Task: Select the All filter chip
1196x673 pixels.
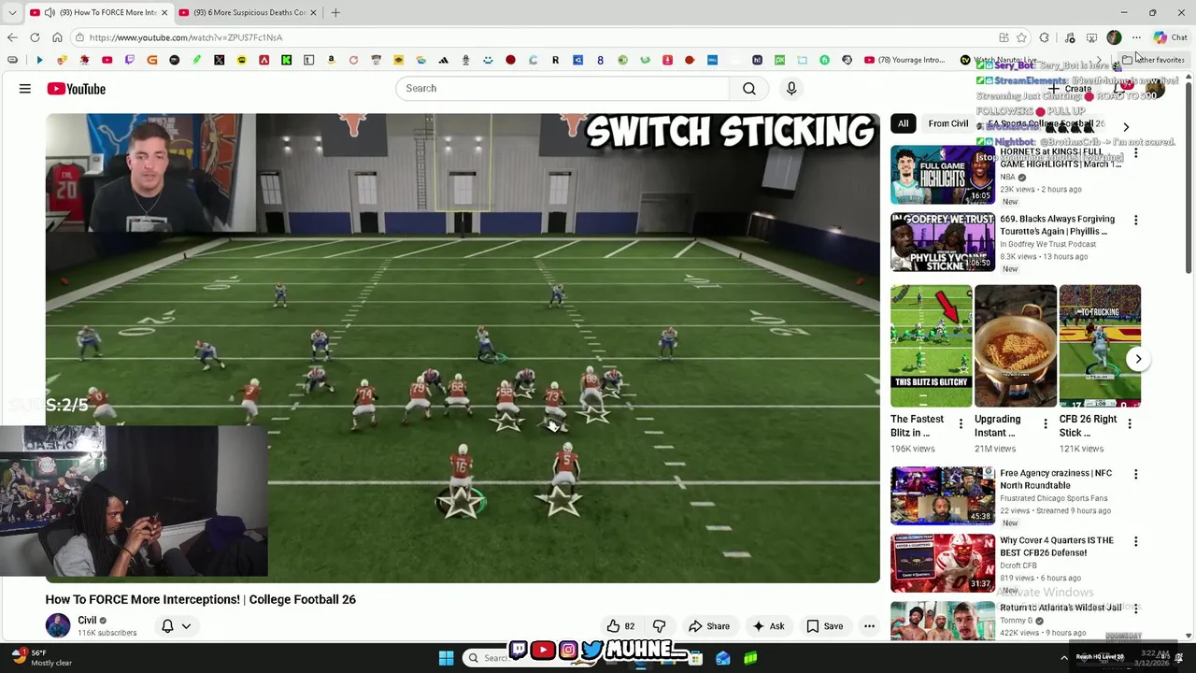Action: click(903, 123)
